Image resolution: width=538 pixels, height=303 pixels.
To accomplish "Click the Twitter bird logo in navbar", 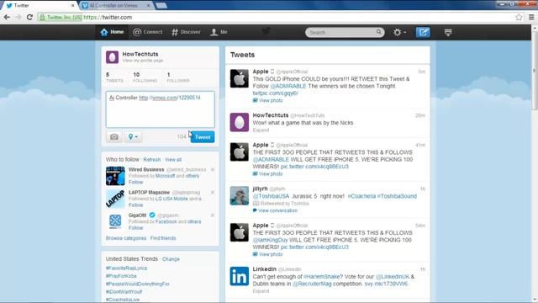I will click(266, 31).
